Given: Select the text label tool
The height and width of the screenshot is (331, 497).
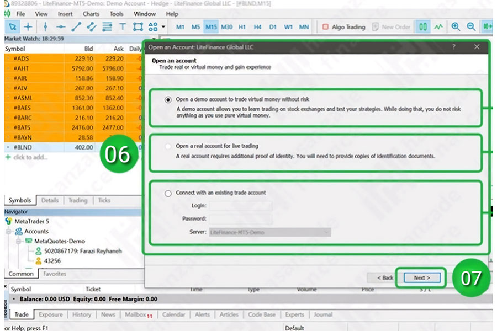Looking at the screenshot, I should click(123, 27).
